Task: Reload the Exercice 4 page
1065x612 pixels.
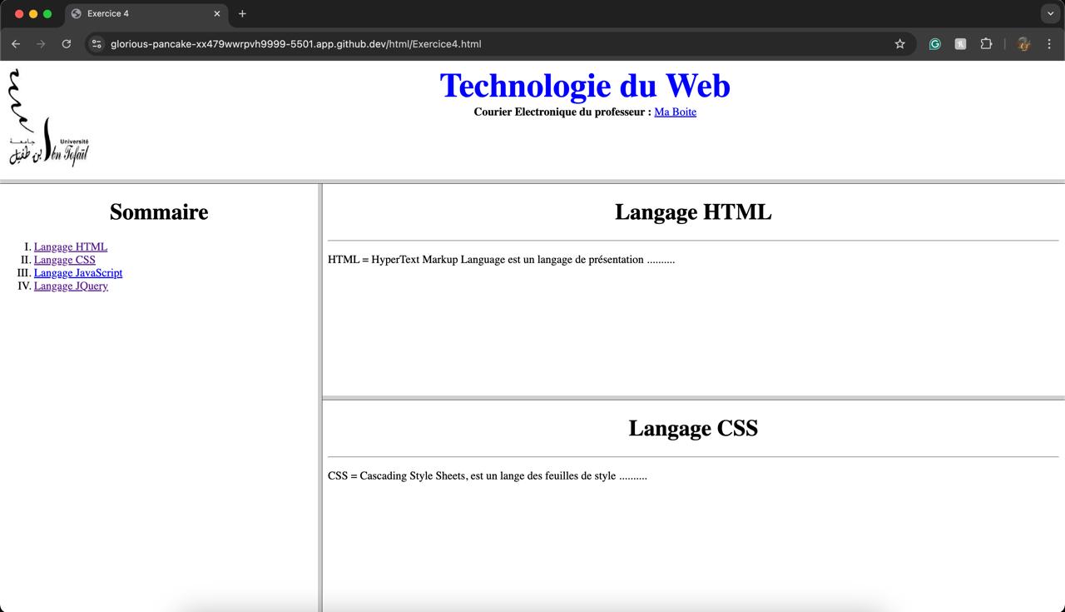Action: (67, 44)
